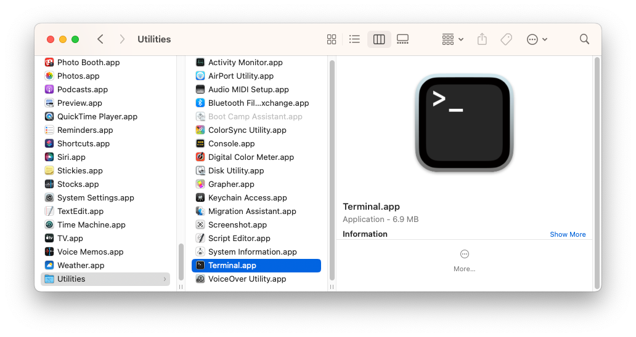Click the More… actions button

tap(465, 260)
